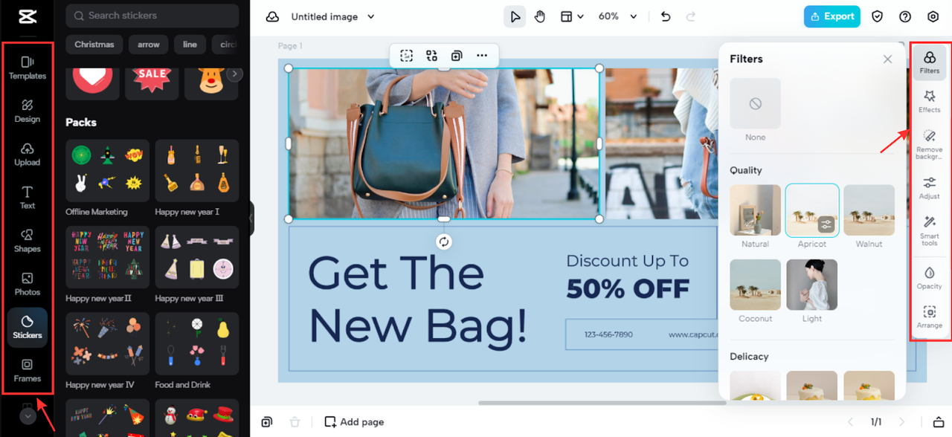The height and width of the screenshot is (437, 952).
Task: Open Smart tools
Action: pos(930,230)
